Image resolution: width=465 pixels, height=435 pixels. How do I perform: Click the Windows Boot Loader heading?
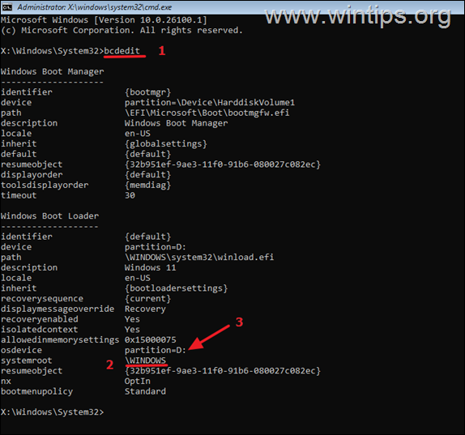pyautogui.click(x=50, y=215)
